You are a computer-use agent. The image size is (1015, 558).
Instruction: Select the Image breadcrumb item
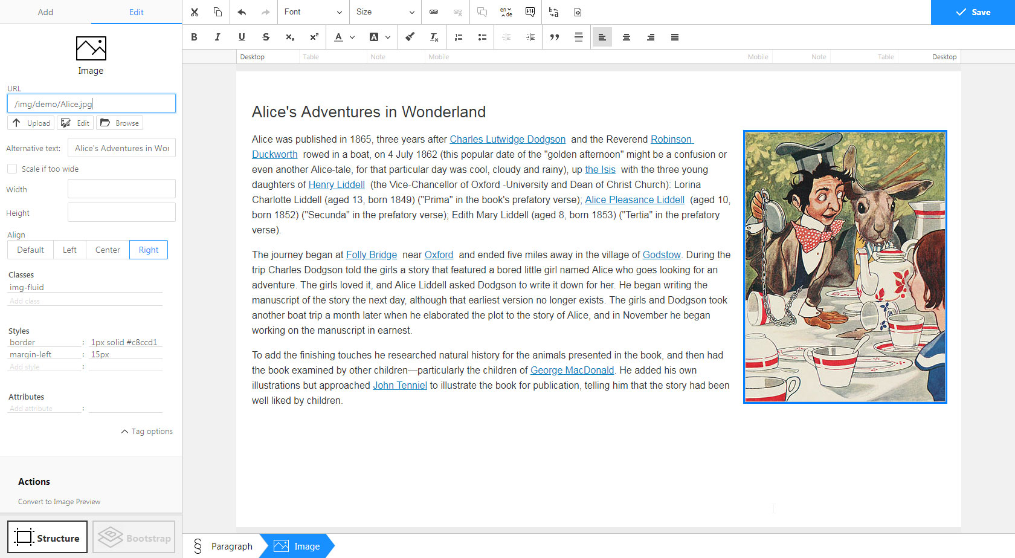tap(297, 546)
